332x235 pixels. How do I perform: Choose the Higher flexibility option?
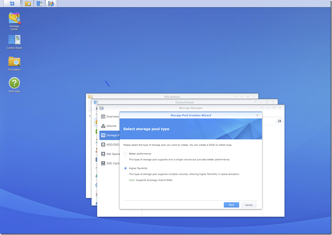[125, 168]
